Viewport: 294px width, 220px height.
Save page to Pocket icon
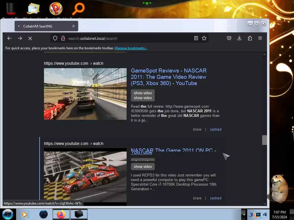(229, 38)
